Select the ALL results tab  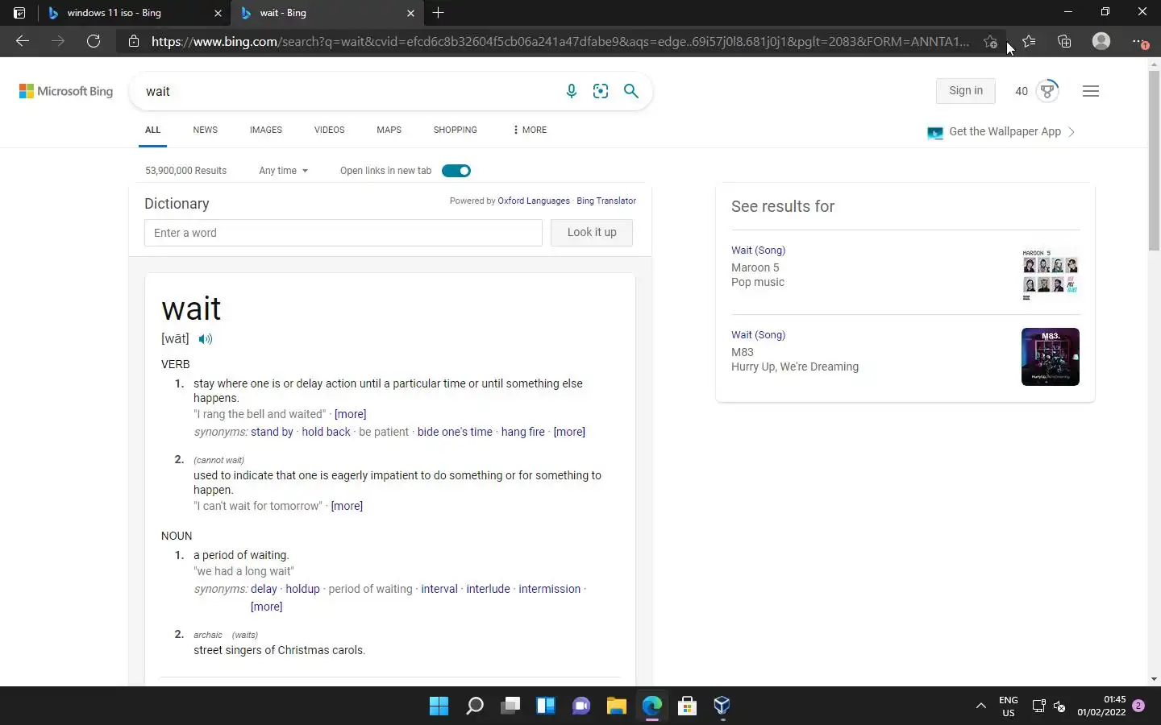(152, 130)
